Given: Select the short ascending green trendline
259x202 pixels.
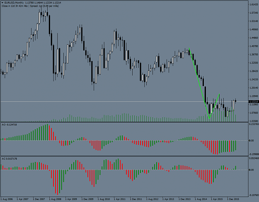Looking at the screenshot, I should point(214,106).
